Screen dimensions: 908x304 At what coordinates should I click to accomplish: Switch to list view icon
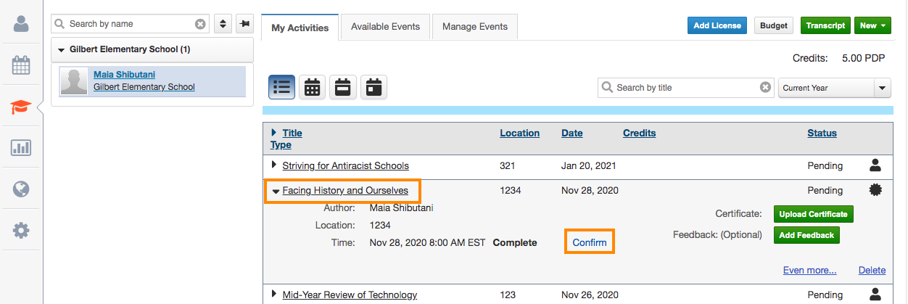pyautogui.click(x=281, y=87)
